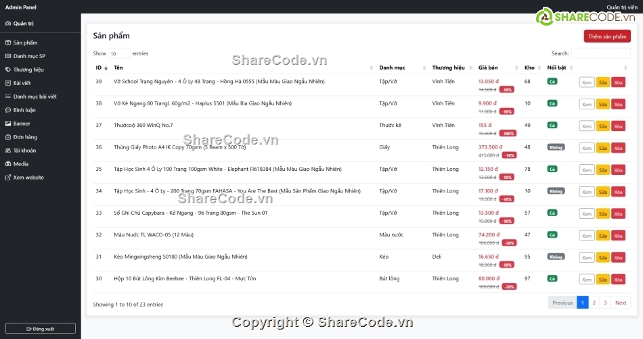Click the Xem website external link icon

pyautogui.click(x=8, y=178)
